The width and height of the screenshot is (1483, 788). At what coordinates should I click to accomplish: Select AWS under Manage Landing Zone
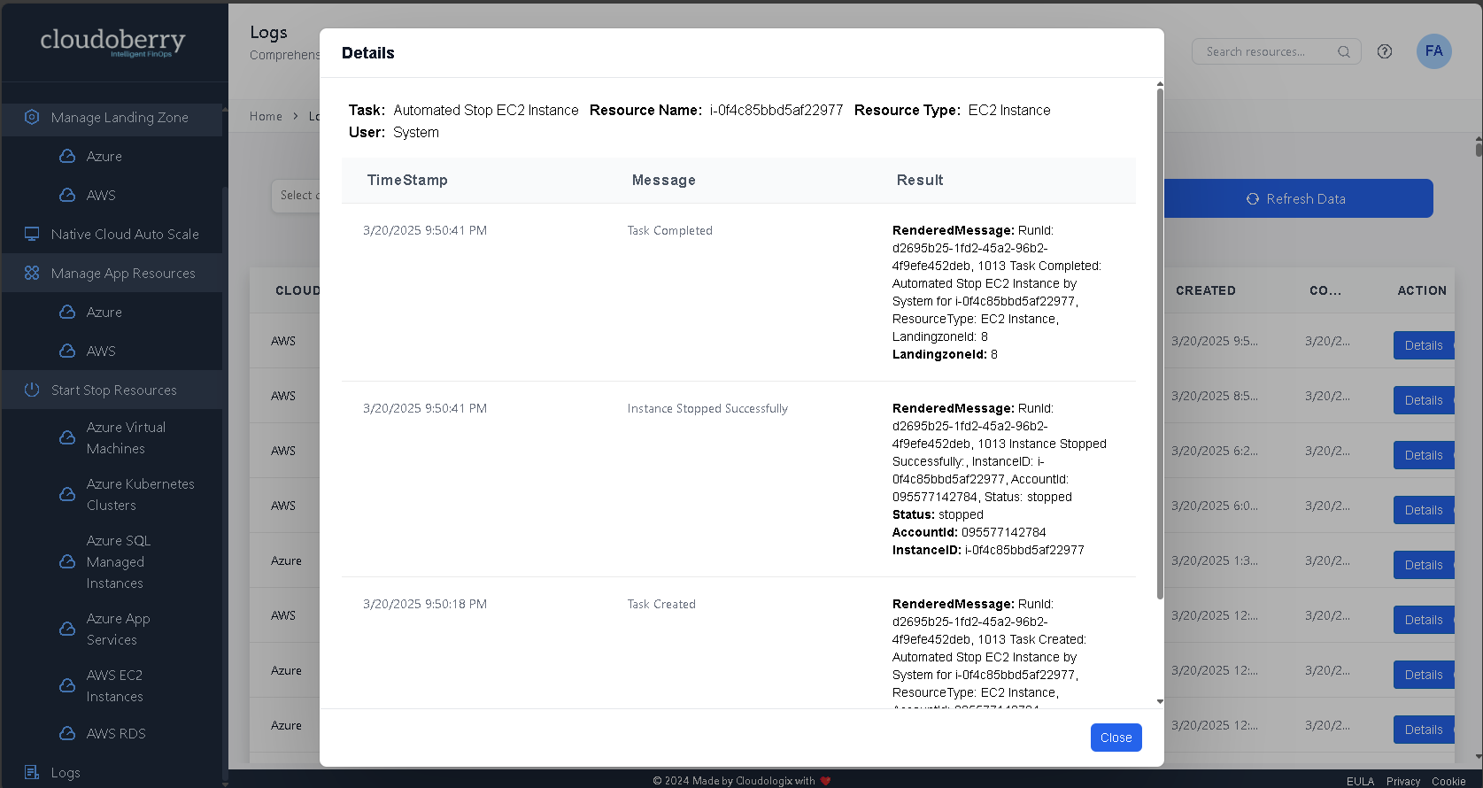click(x=101, y=196)
